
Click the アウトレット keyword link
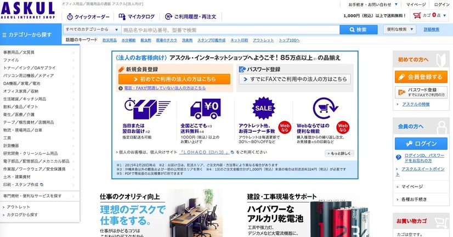tap(263, 40)
